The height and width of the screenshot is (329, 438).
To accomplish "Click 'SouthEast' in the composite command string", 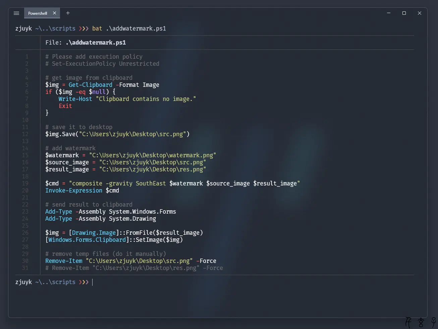I will coord(151,183).
